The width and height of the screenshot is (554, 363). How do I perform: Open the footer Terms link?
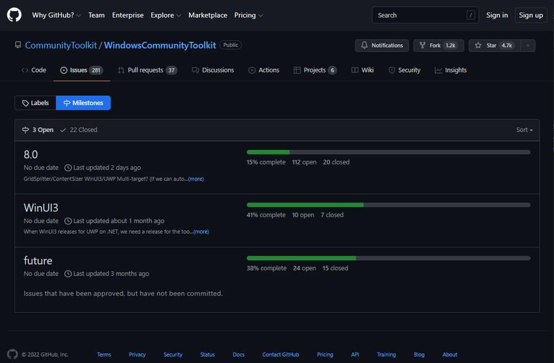[104, 354]
